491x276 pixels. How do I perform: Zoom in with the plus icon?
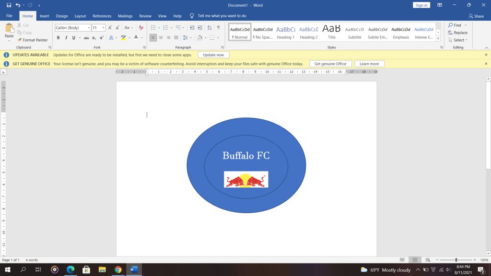[475, 260]
